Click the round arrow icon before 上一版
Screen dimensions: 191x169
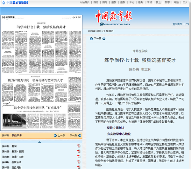click(x=55, y=135)
